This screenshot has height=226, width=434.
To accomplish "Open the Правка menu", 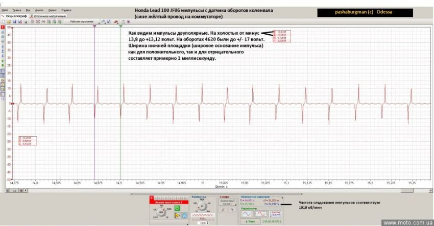I will [x=17, y=10].
